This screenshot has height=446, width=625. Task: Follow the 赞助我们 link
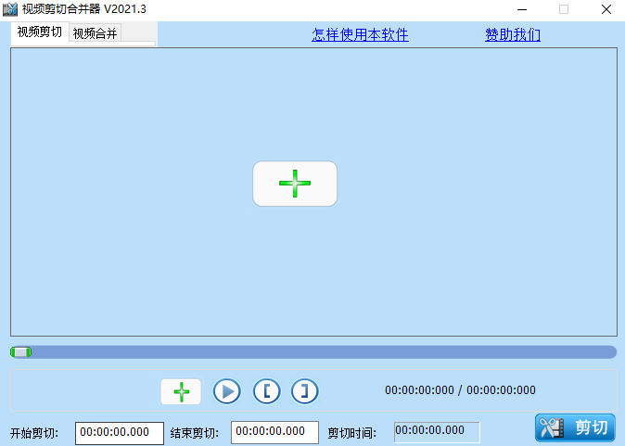tap(513, 35)
